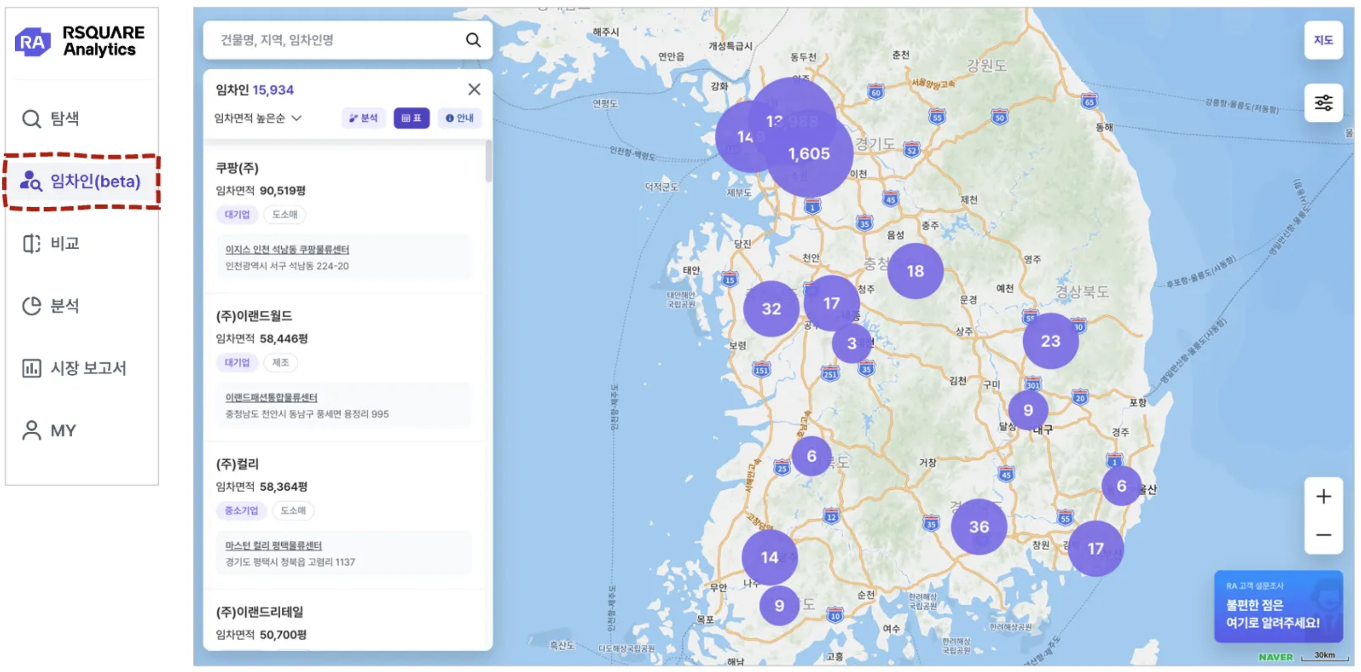Toggle the 분석 analysis view button
The width and height of the screenshot is (1361, 672).
tap(363, 118)
